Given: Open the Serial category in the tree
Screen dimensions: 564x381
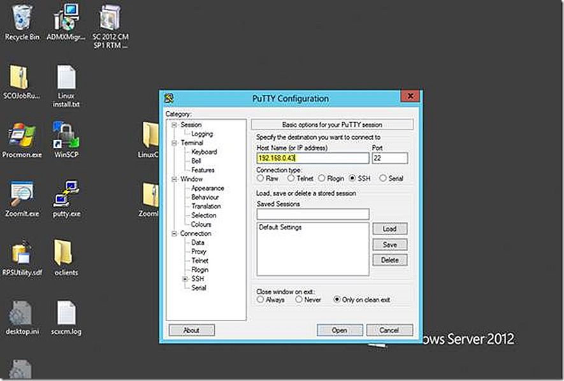Looking at the screenshot, I should (199, 287).
